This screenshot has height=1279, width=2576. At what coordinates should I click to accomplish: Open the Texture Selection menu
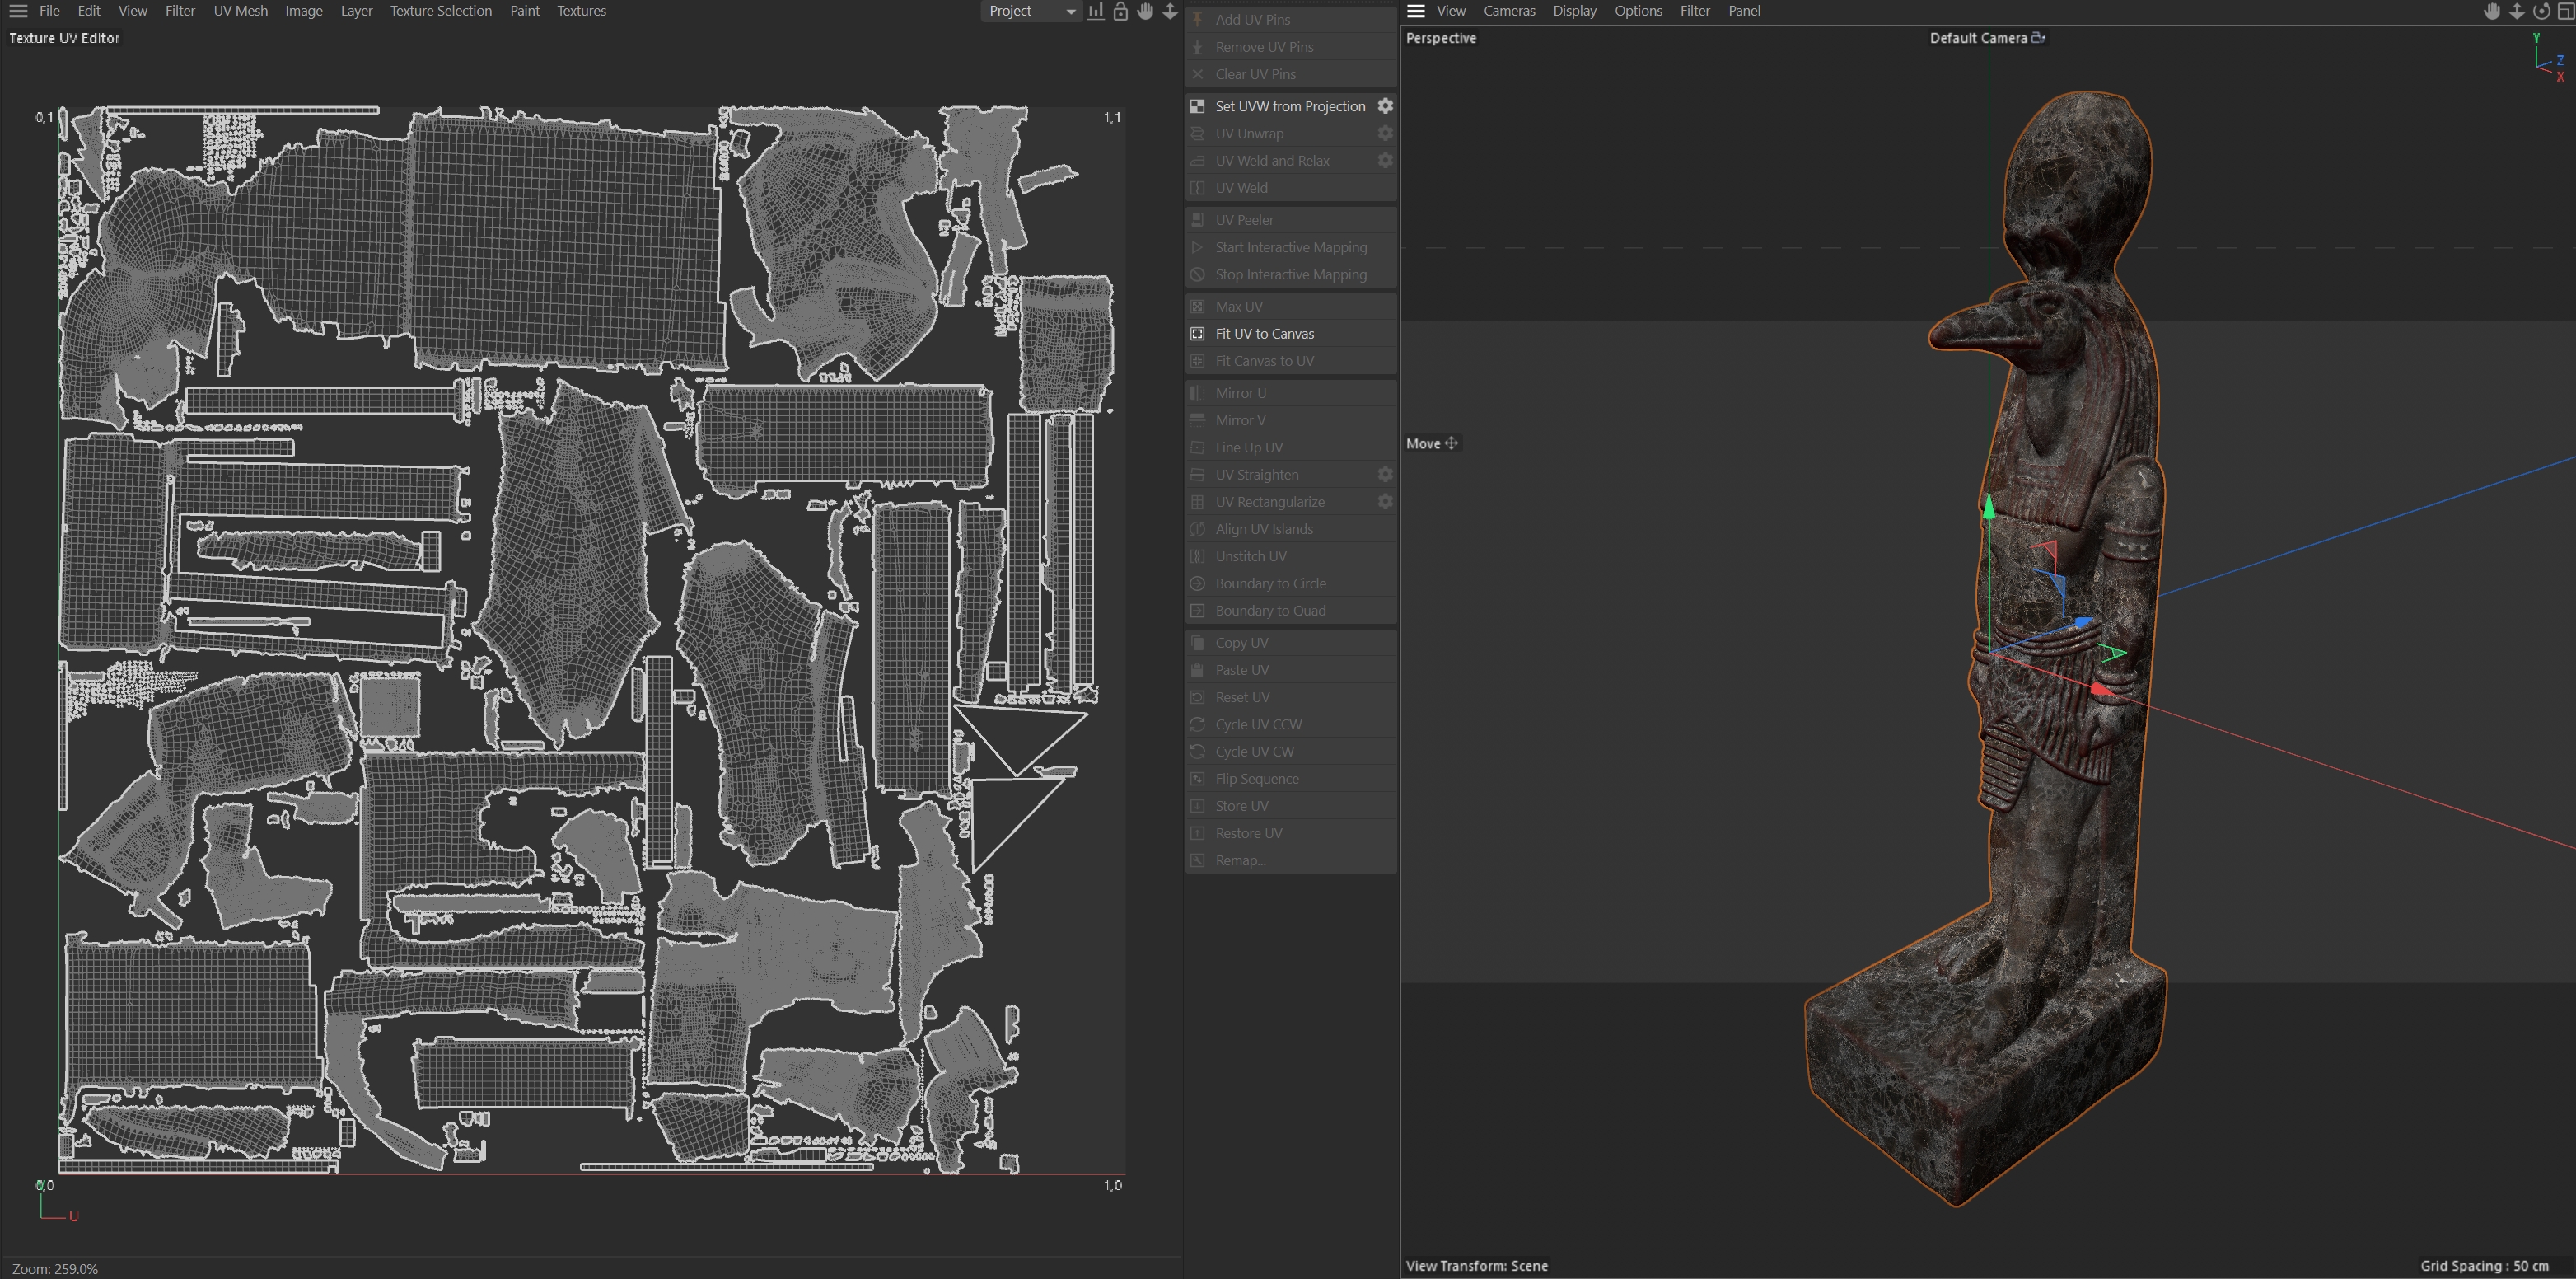point(440,11)
